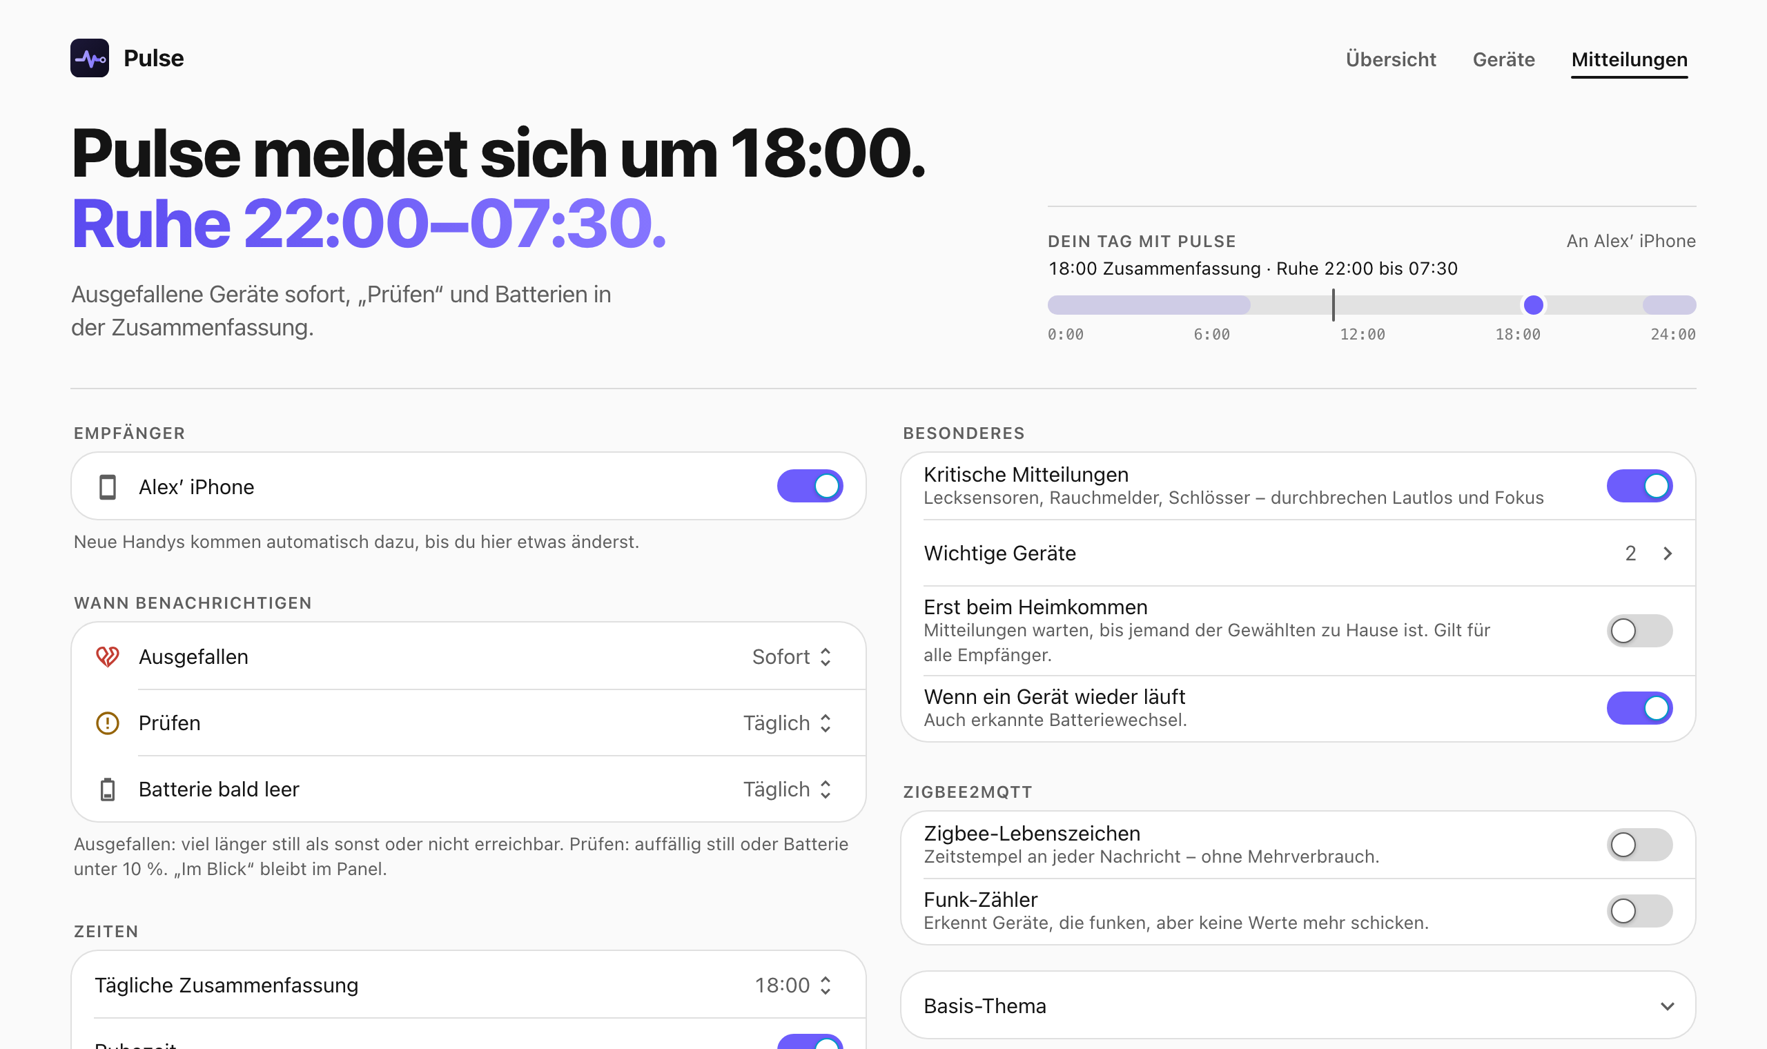This screenshot has height=1049, width=1767.
Task: Enable Zigbee-Lebenszeichen switch
Action: [x=1640, y=845]
